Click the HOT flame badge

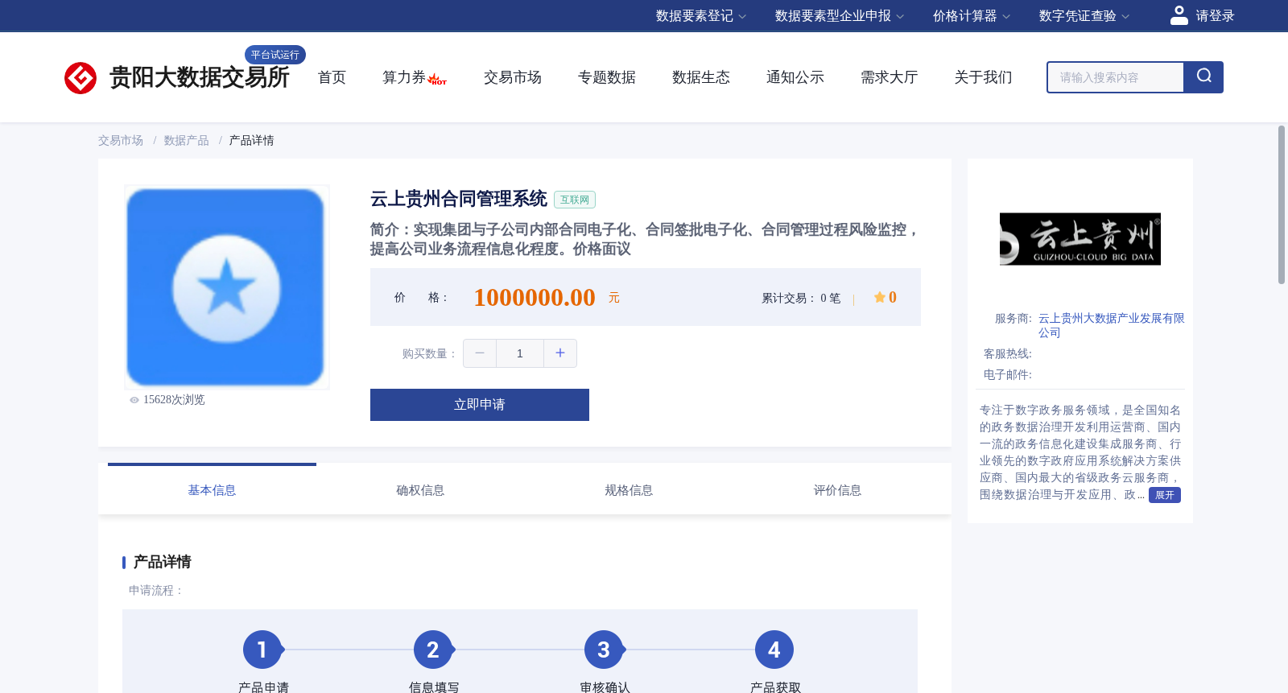point(437,79)
